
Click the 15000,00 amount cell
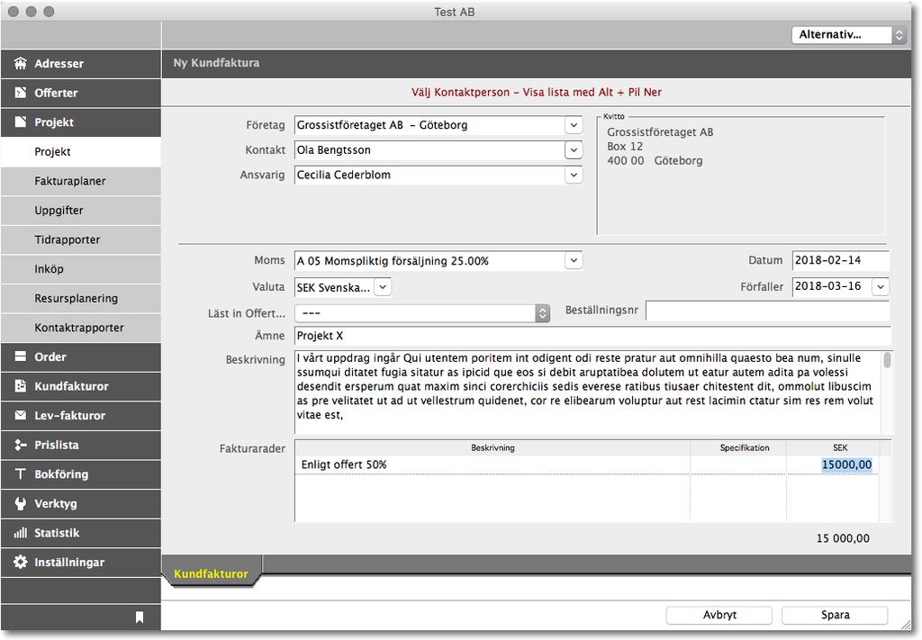(833, 464)
